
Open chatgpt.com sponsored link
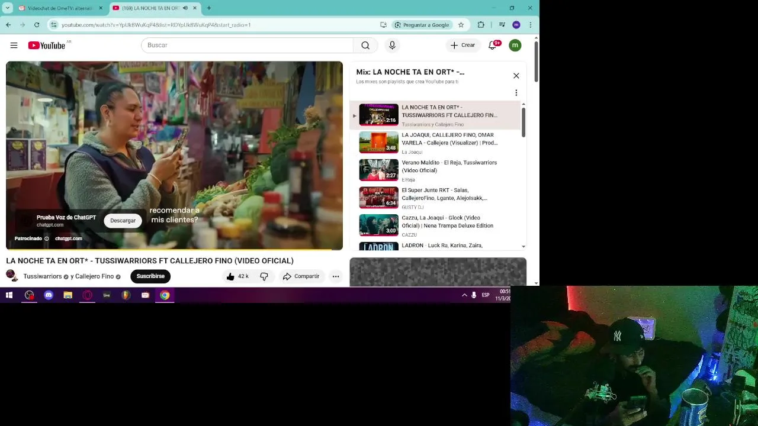tap(69, 238)
